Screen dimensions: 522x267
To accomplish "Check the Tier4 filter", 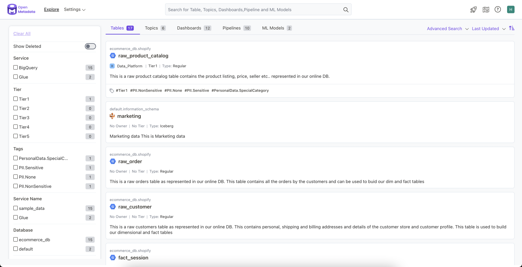I will [x=16, y=127].
